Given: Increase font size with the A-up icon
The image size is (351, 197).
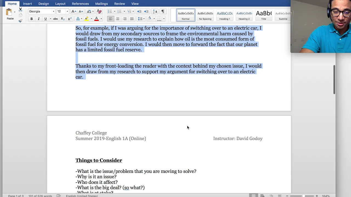Looking at the screenshot, I should tap(73, 11).
